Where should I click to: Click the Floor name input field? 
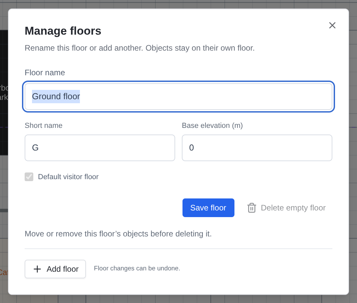178,97
